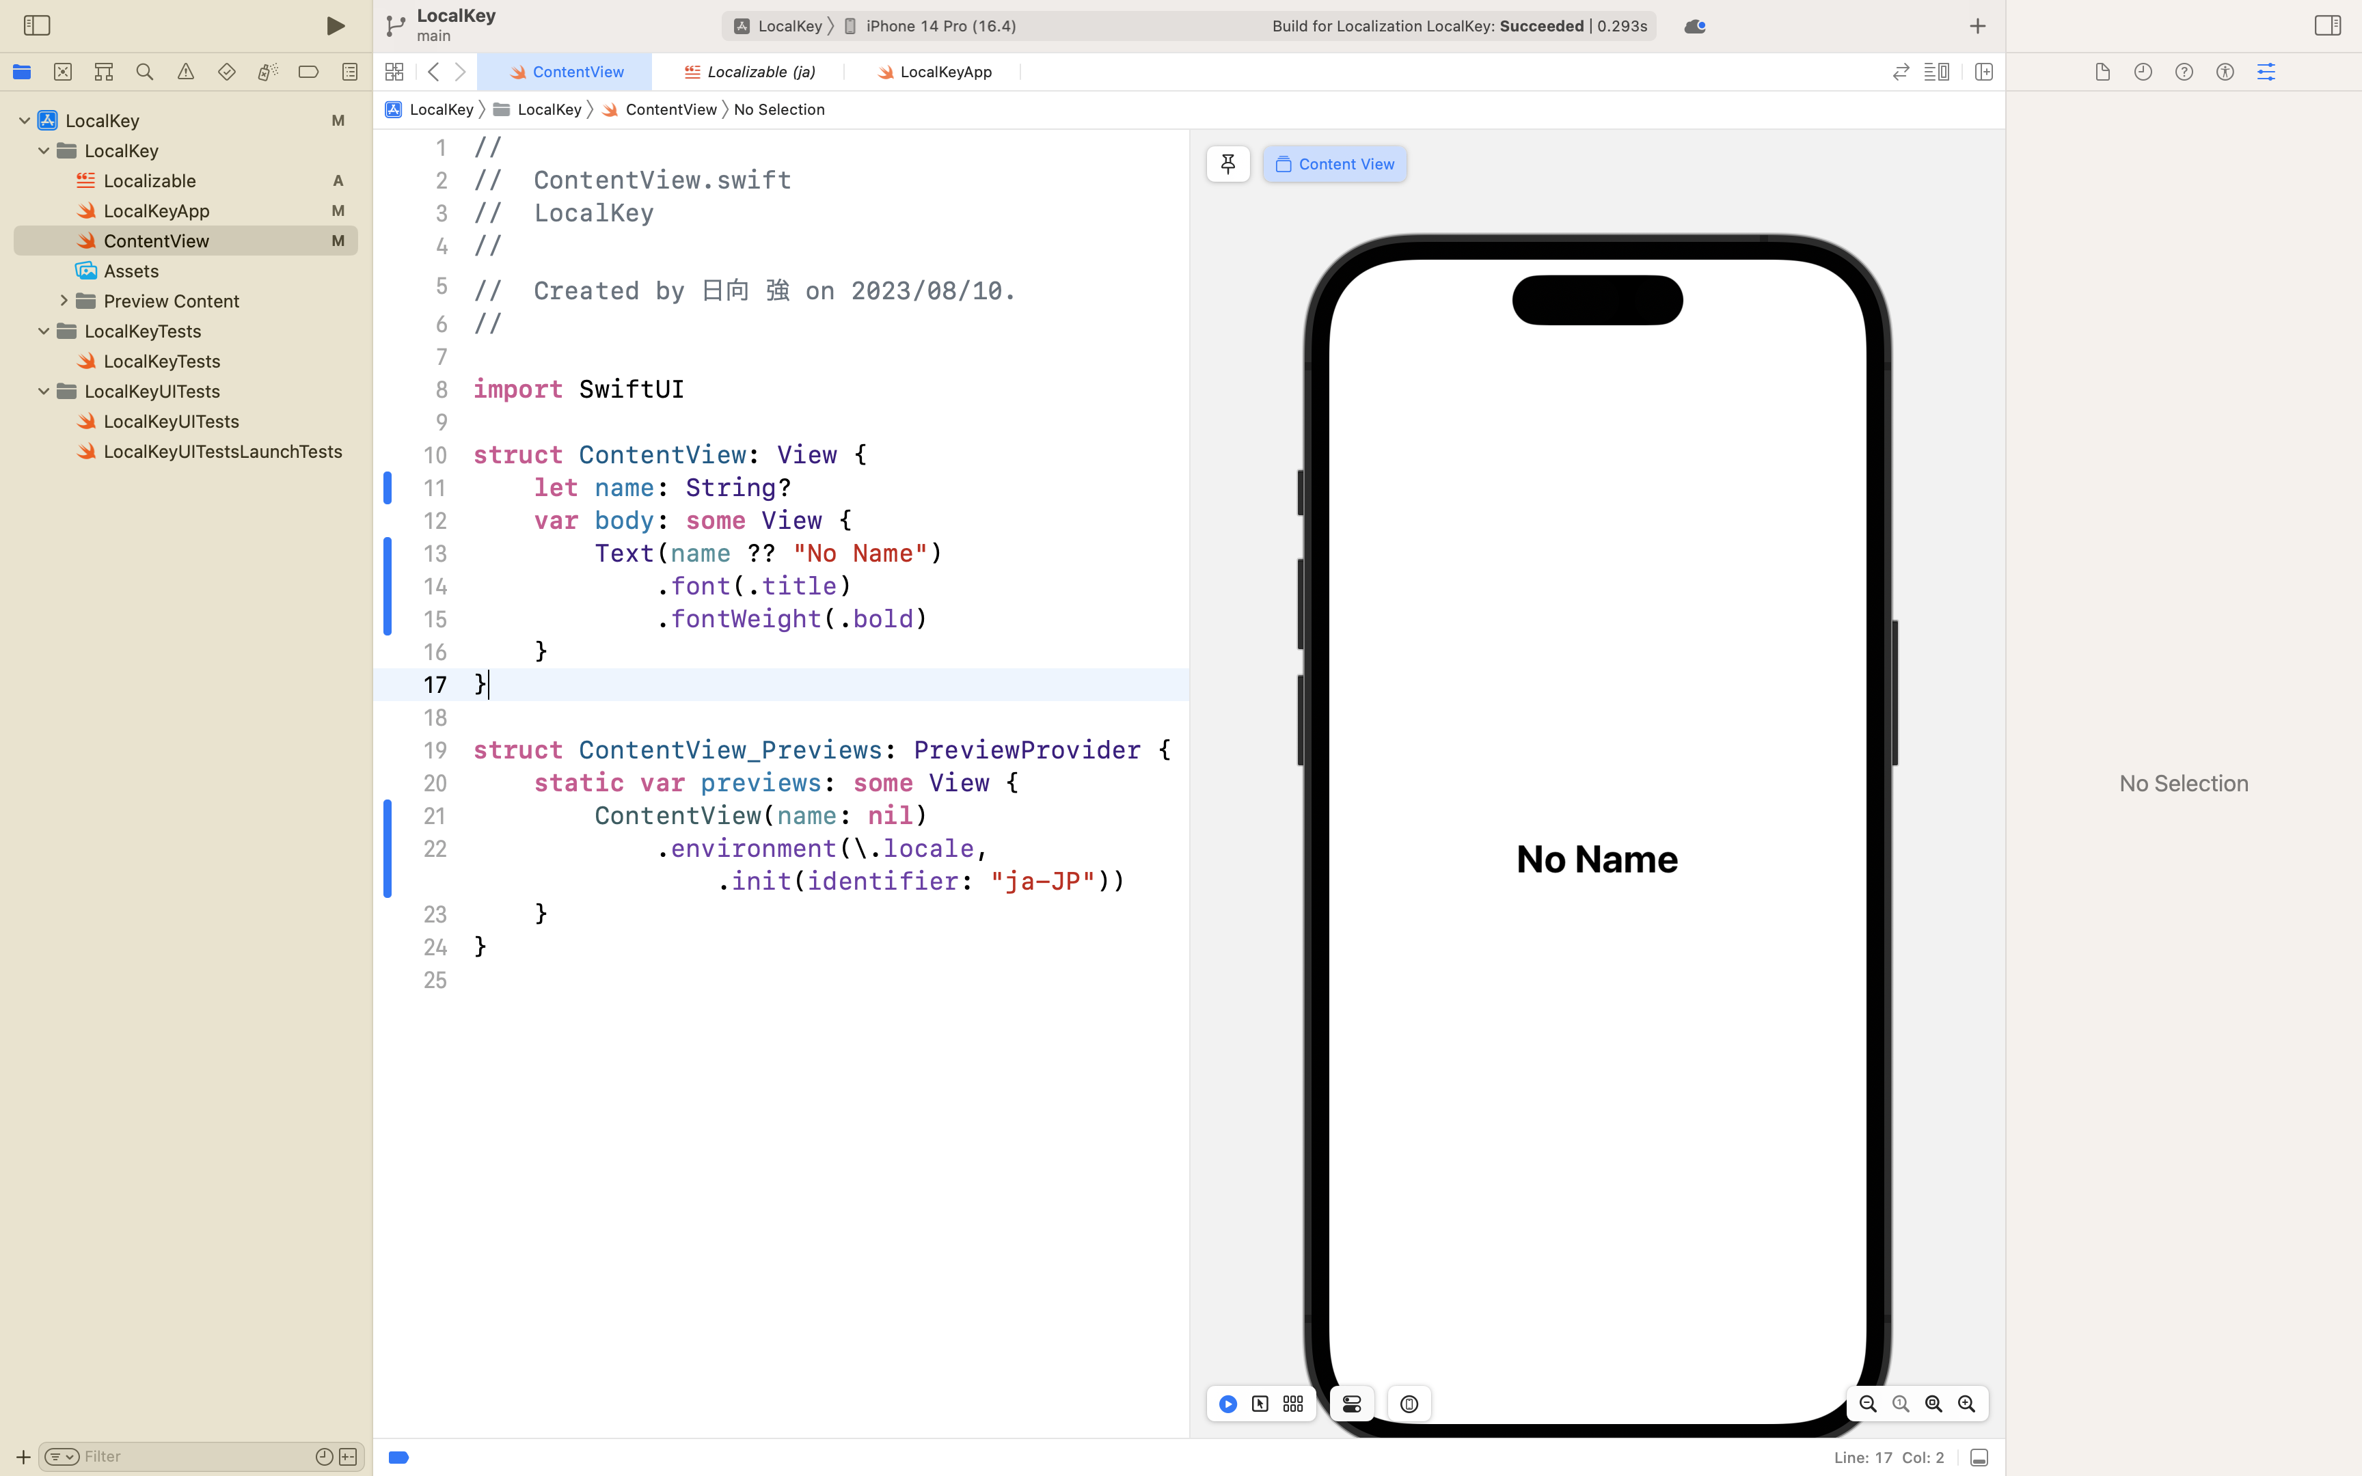Collapse the LocalKeyTests group
Image resolution: width=2362 pixels, height=1476 pixels.
click(44, 331)
